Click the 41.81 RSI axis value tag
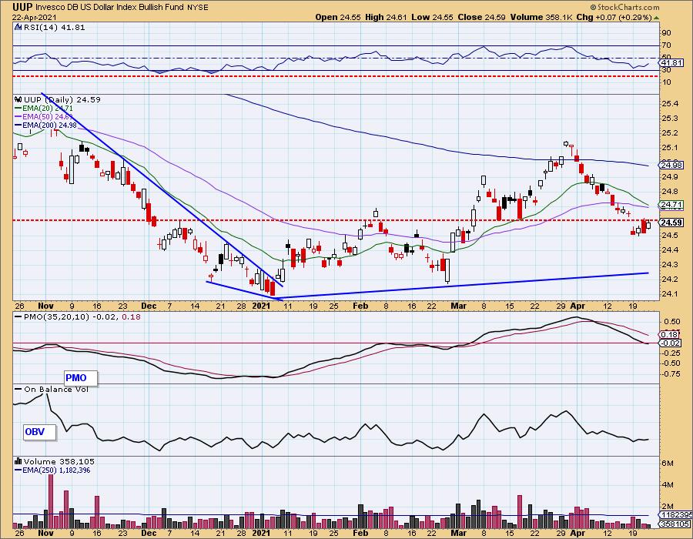The height and width of the screenshot is (539, 693). [671, 62]
